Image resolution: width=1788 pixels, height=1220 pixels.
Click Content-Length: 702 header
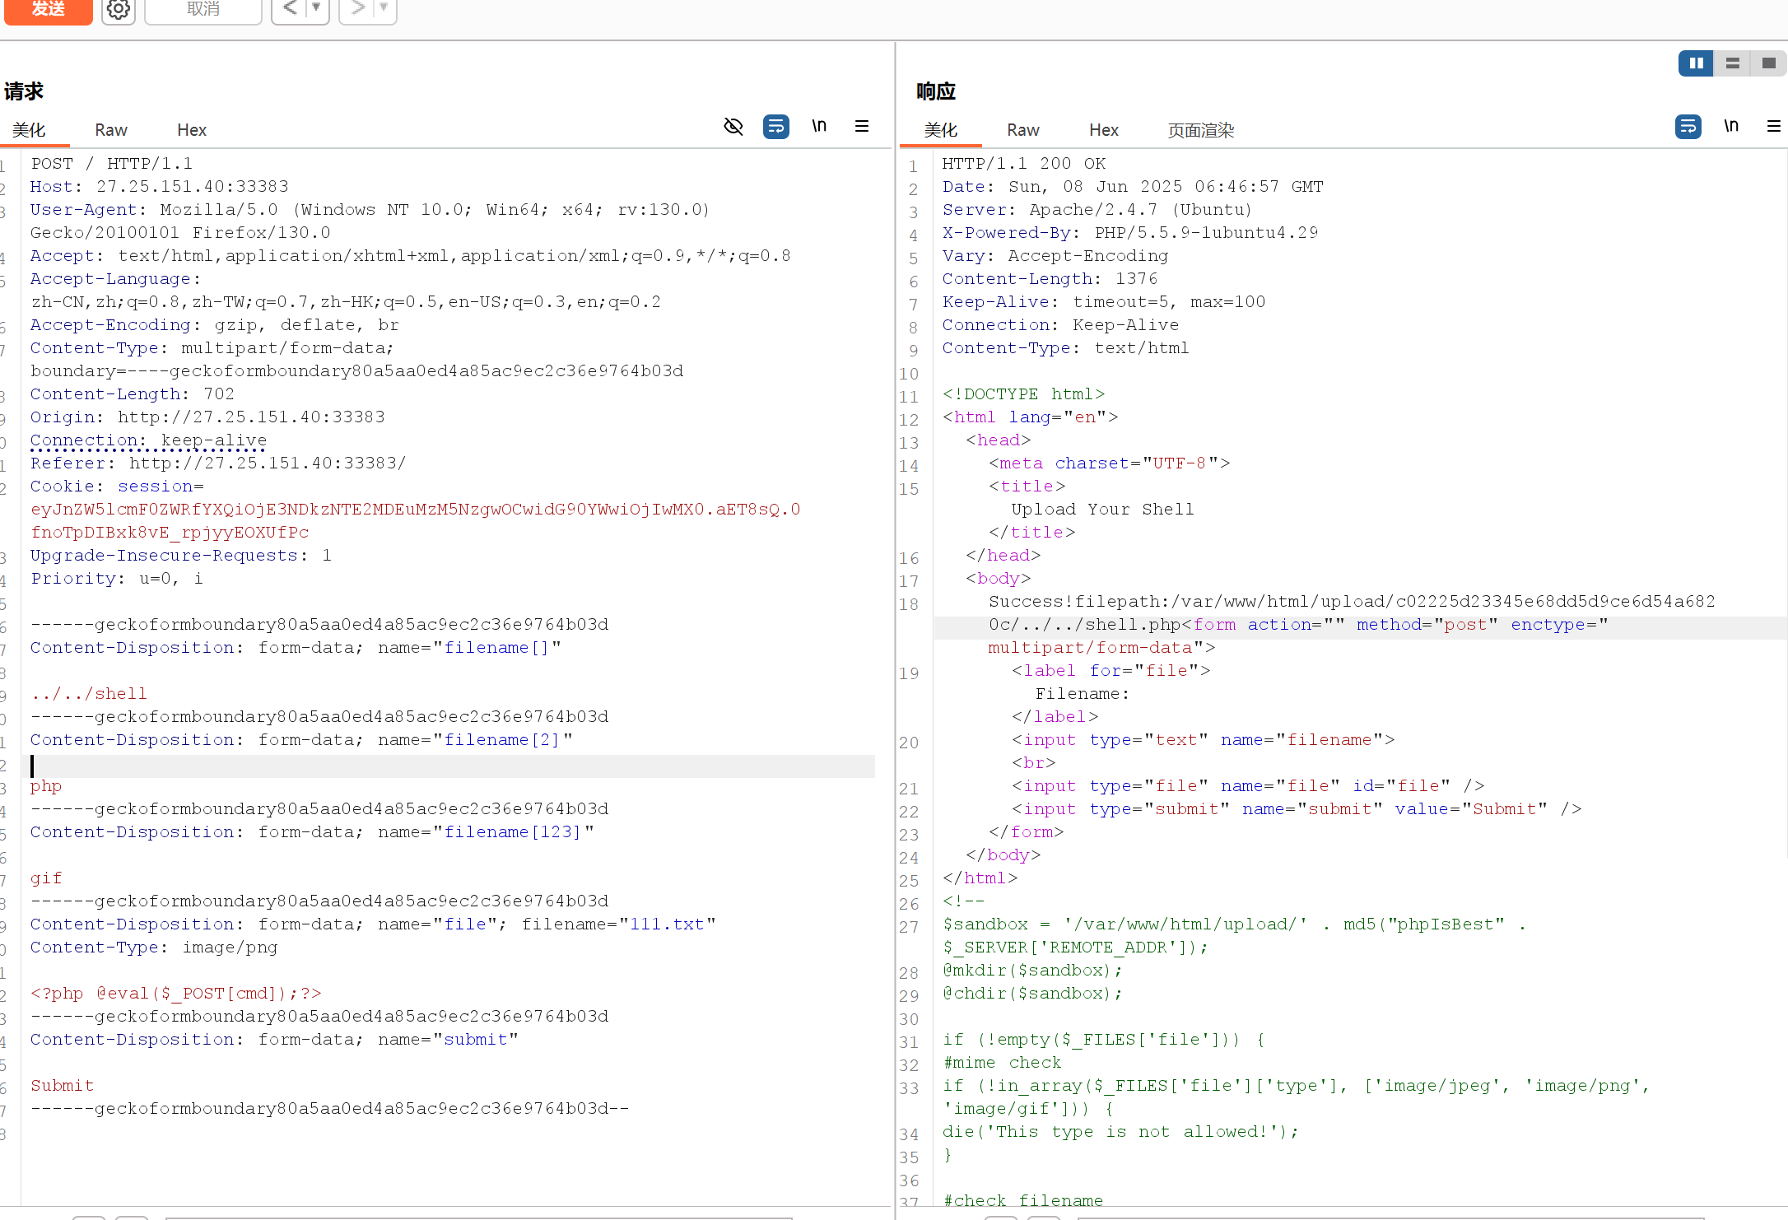click(133, 394)
